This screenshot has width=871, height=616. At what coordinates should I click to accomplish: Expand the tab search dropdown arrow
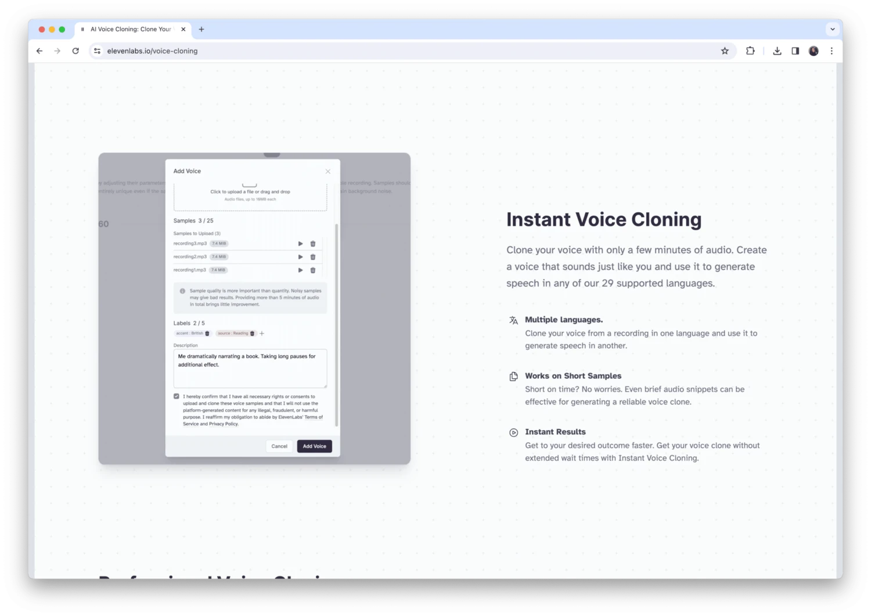coord(832,29)
